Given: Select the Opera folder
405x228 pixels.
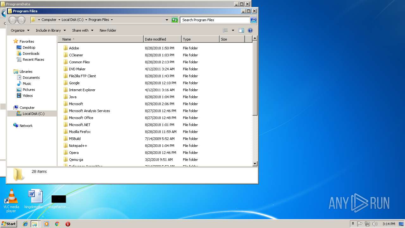Looking at the screenshot, I should tap(74, 153).
